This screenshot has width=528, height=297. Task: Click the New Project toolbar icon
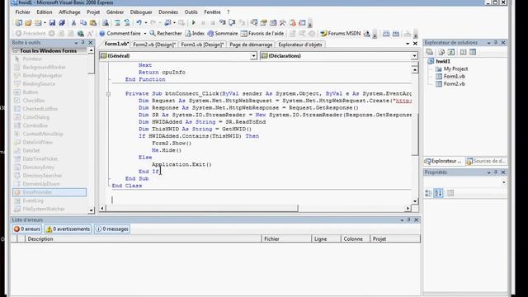(18, 22)
